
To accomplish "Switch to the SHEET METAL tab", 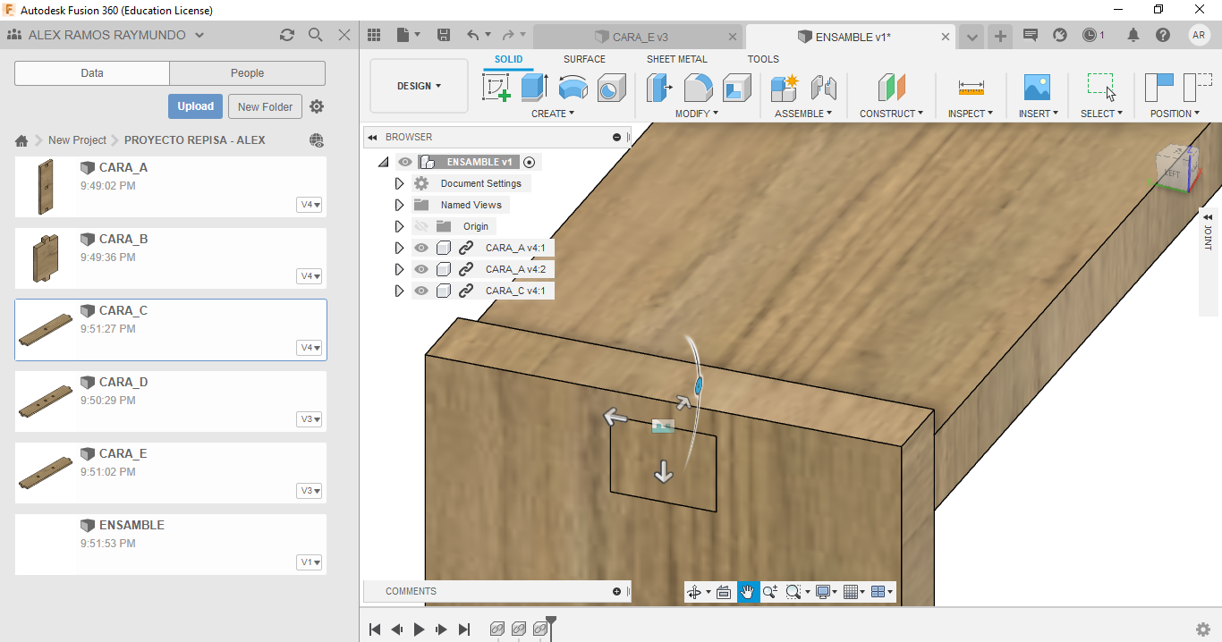I will [677, 59].
